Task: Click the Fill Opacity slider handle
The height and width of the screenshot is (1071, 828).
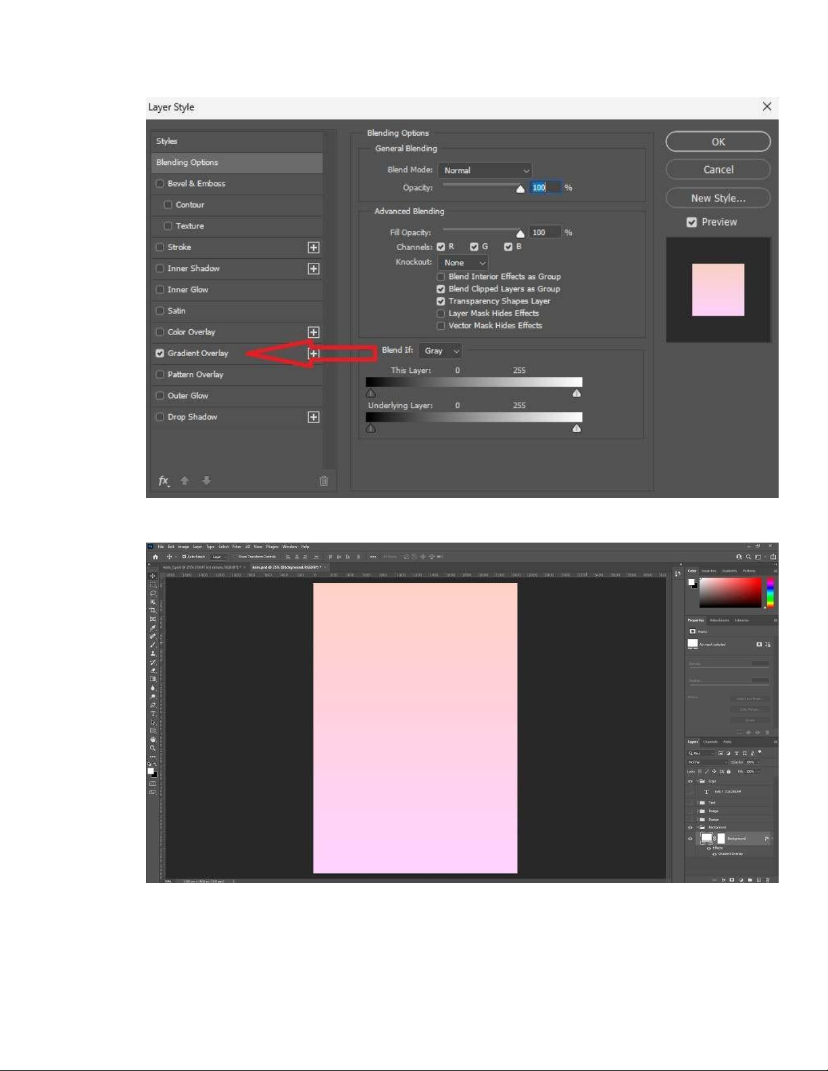Action: (520, 234)
